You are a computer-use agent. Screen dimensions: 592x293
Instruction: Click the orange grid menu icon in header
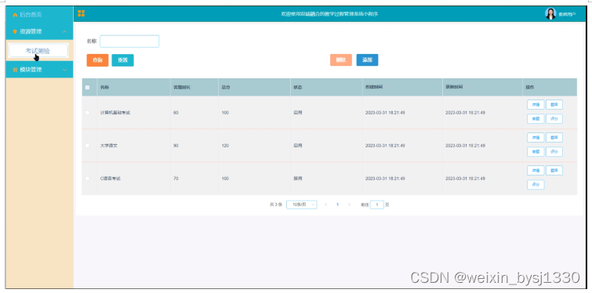(81, 13)
